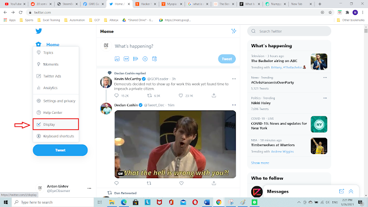
Task: Select Moments from the More menu
Action: [x=56, y=64]
